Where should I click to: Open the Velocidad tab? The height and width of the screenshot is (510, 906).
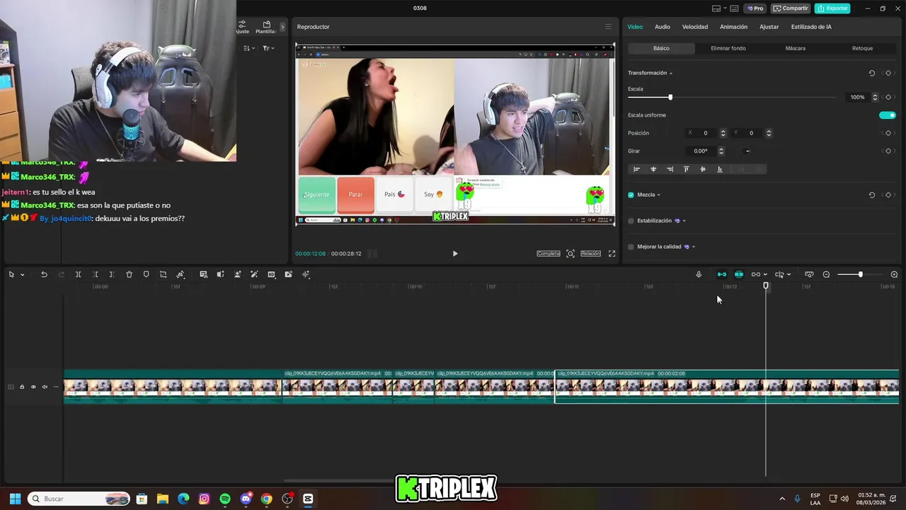click(x=695, y=27)
